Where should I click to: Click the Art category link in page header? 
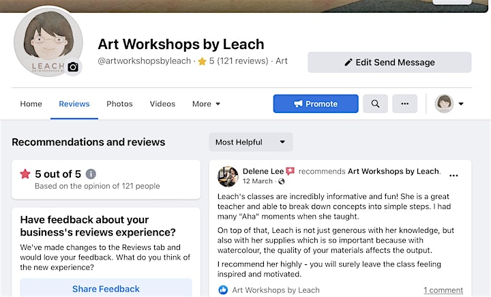(282, 61)
